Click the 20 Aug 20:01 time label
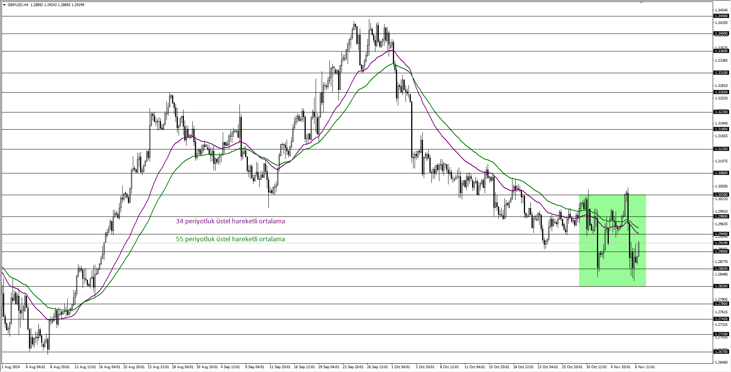 134,367
